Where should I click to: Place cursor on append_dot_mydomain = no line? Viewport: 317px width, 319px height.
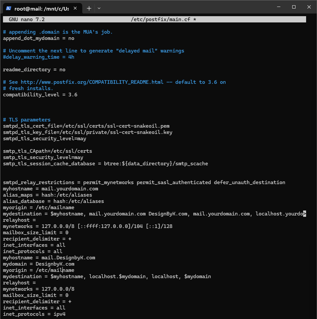pyautogui.click(x=38, y=38)
